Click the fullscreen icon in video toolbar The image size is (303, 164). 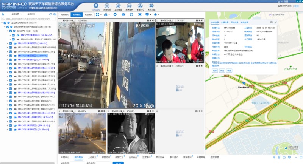pyautogui.click(x=139, y=14)
